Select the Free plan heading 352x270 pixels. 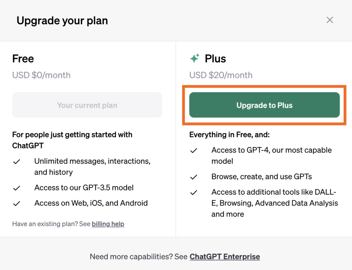(x=23, y=59)
